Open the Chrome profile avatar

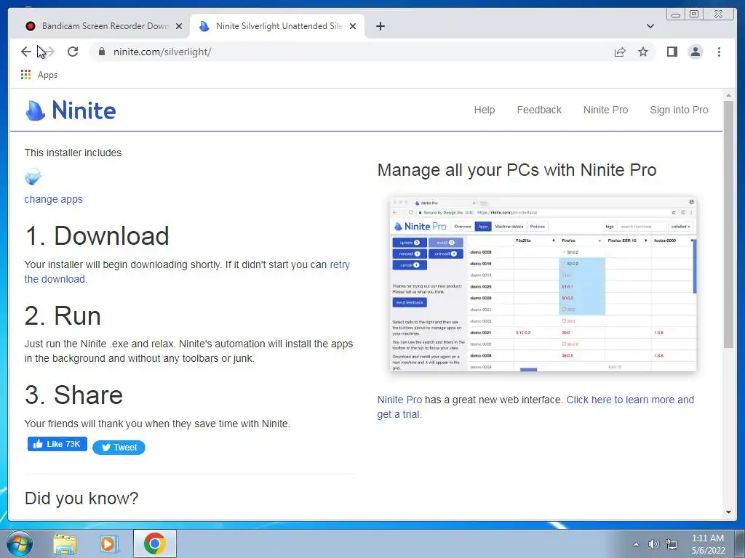pos(696,52)
